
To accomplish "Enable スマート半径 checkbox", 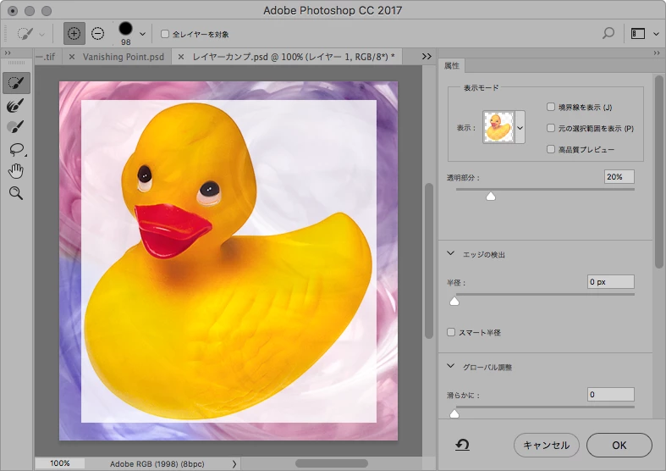I will (451, 332).
